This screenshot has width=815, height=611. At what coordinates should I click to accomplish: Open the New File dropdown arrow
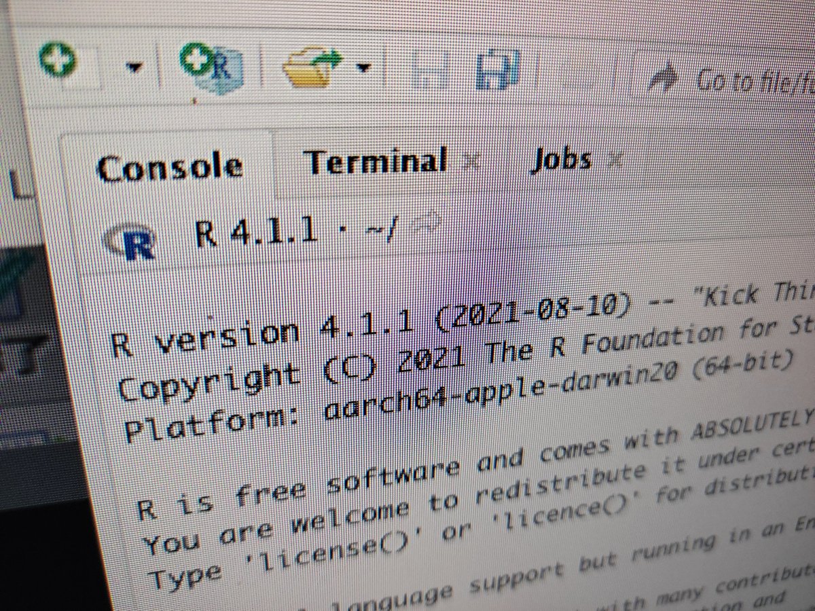coord(135,66)
